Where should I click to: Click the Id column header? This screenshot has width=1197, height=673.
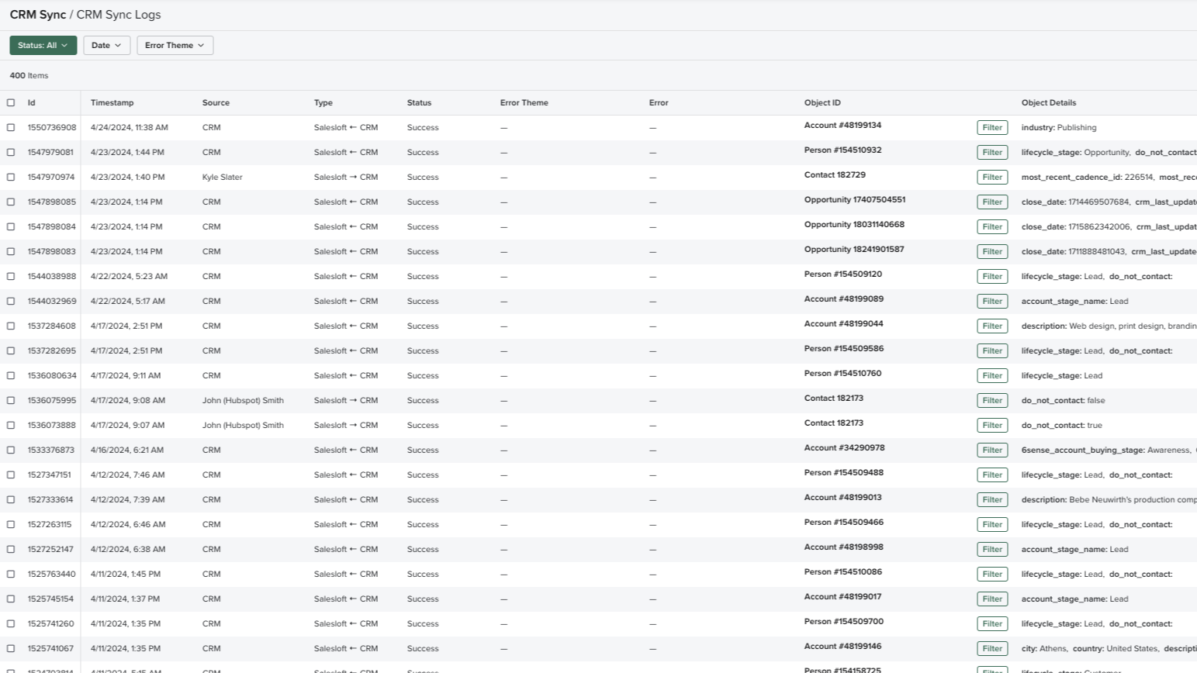(x=31, y=102)
